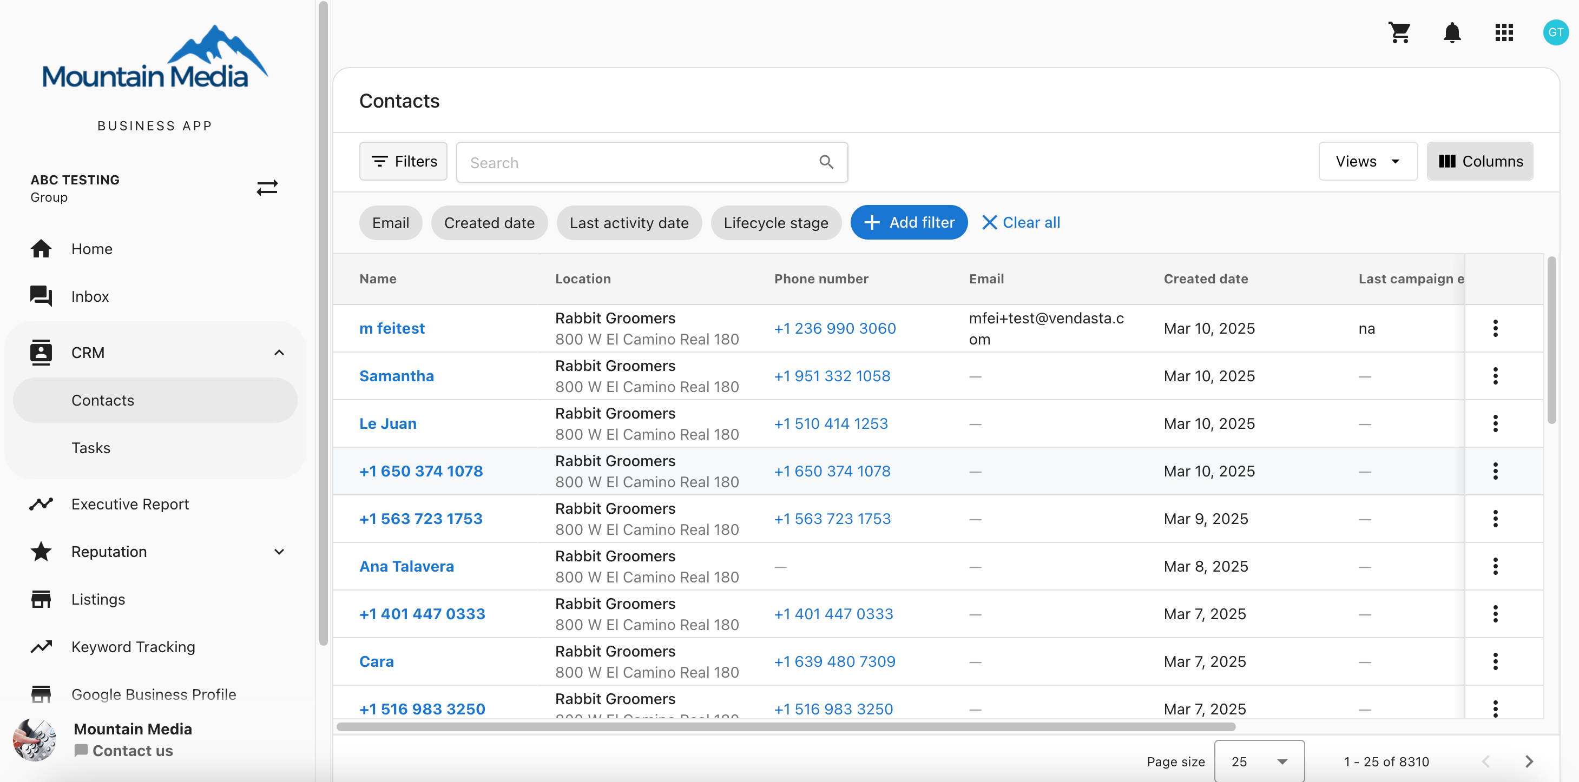Open row menu for +1 650 374 1078

click(x=1495, y=471)
